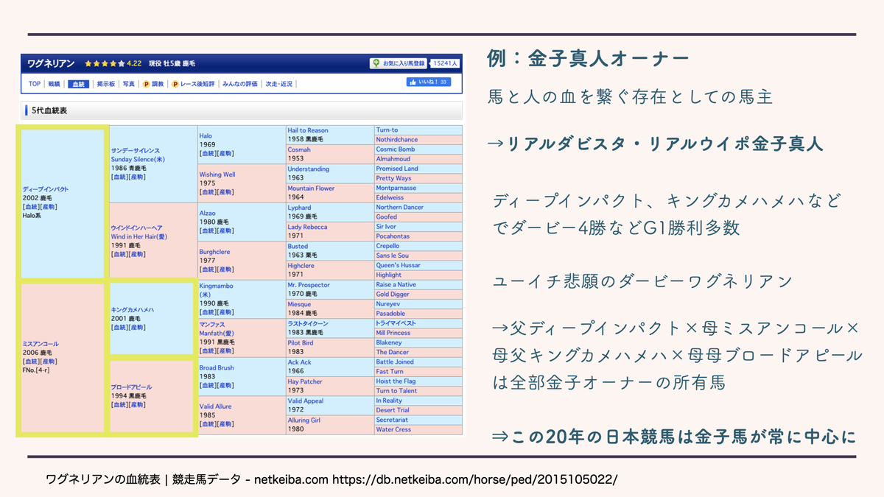Open the Highclere link
Image resolution: width=884 pixels, height=497 pixels.
301,266
